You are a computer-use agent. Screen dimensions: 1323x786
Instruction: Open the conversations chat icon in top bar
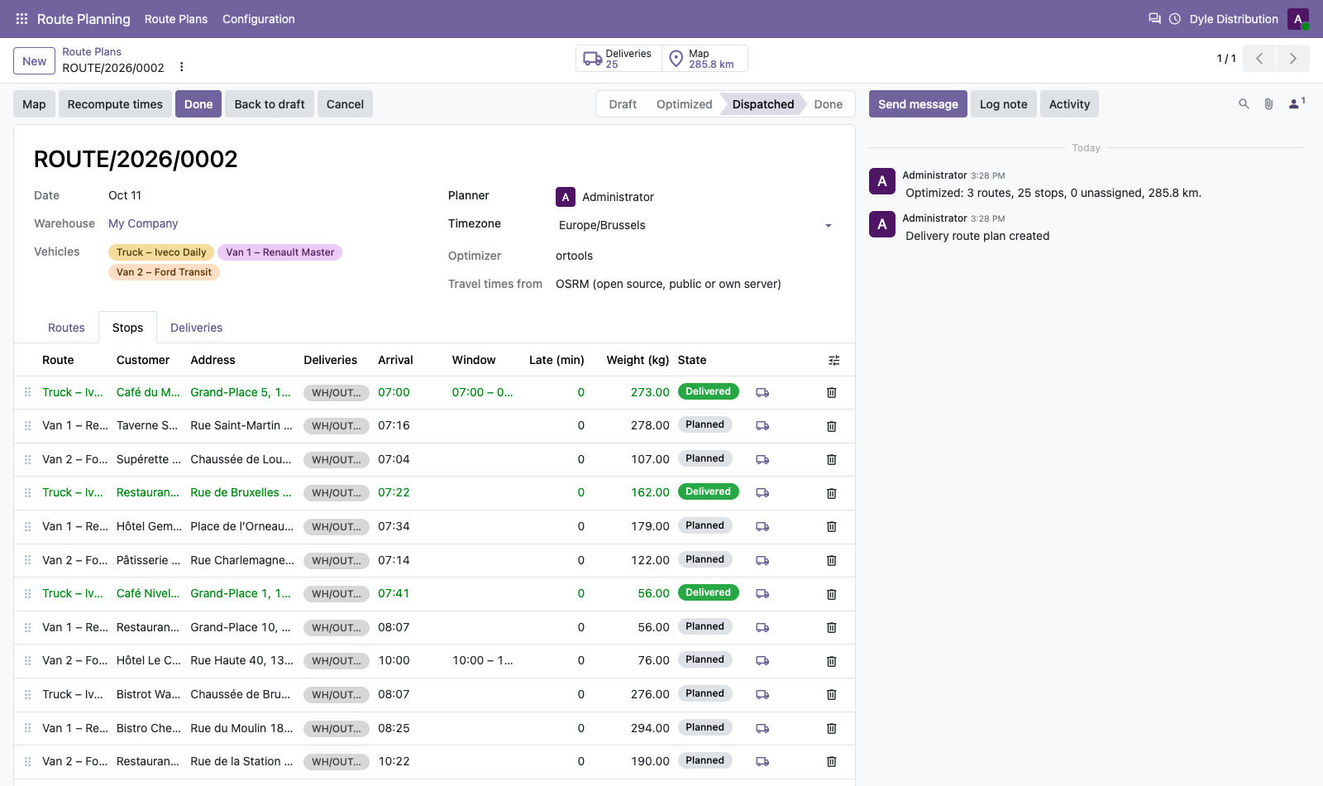pos(1154,18)
